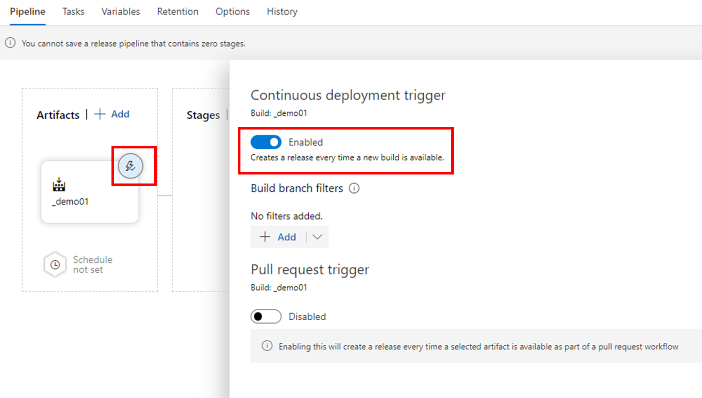The width and height of the screenshot is (702, 398).
Task: Click the _demo01 build artifact icon
Action: point(59,184)
